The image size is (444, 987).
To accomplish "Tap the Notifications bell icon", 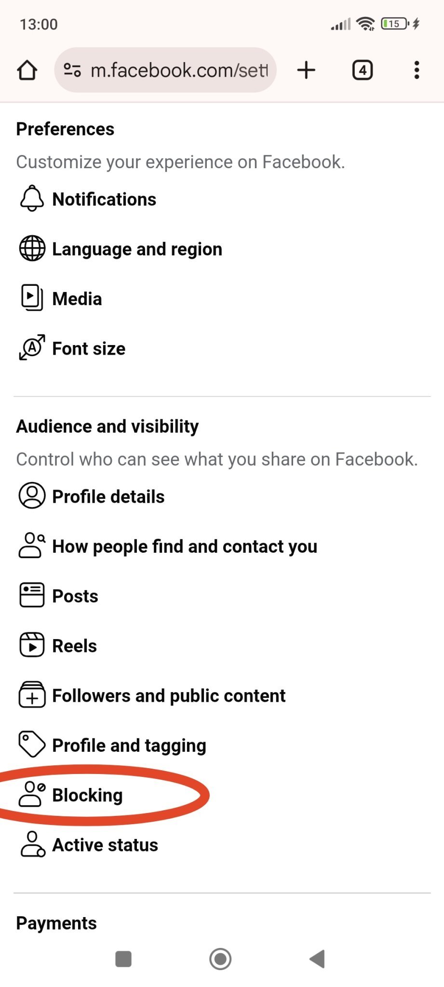I will coord(32,199).
